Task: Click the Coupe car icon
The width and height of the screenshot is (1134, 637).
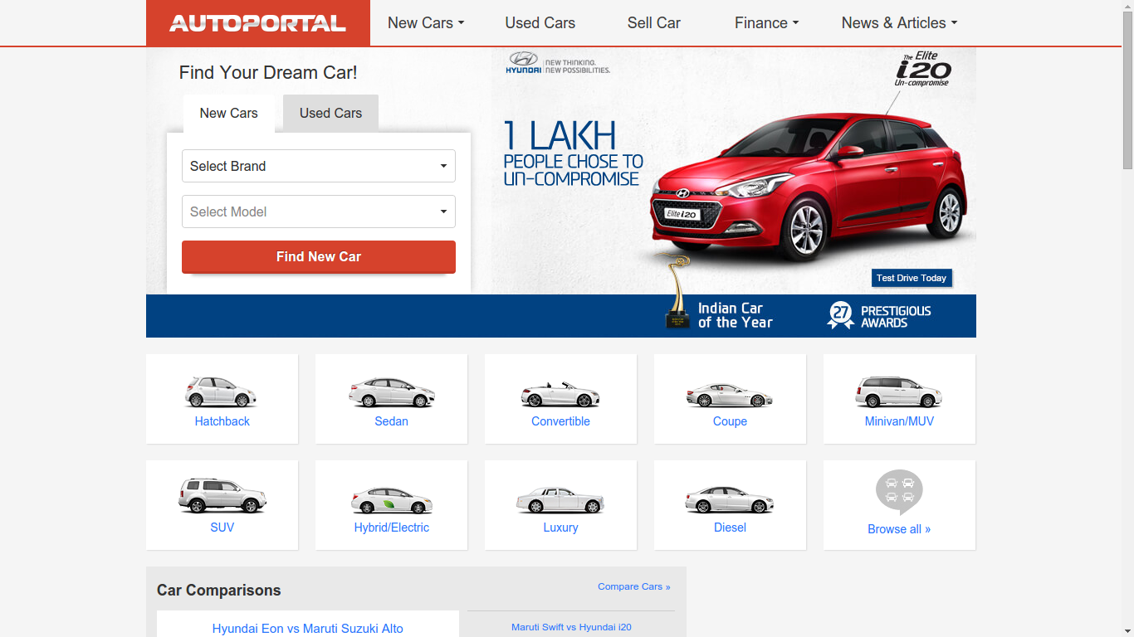Action: coord(730,394)
